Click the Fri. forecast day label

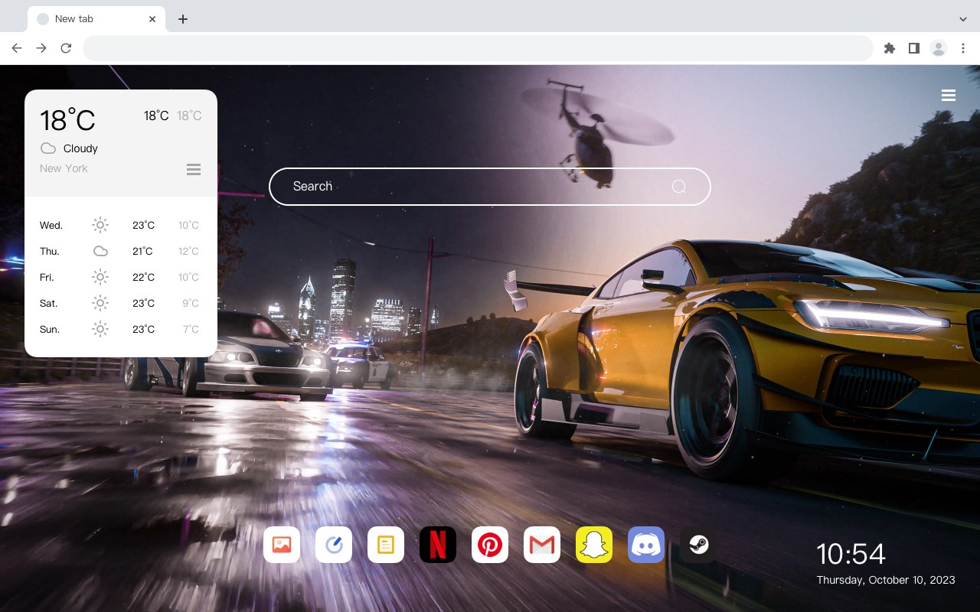48,277
